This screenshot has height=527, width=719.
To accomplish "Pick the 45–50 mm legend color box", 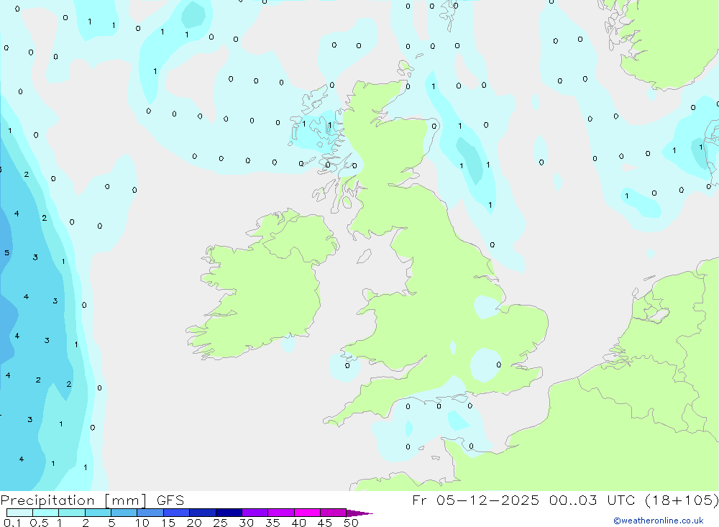I will point(334,513).
